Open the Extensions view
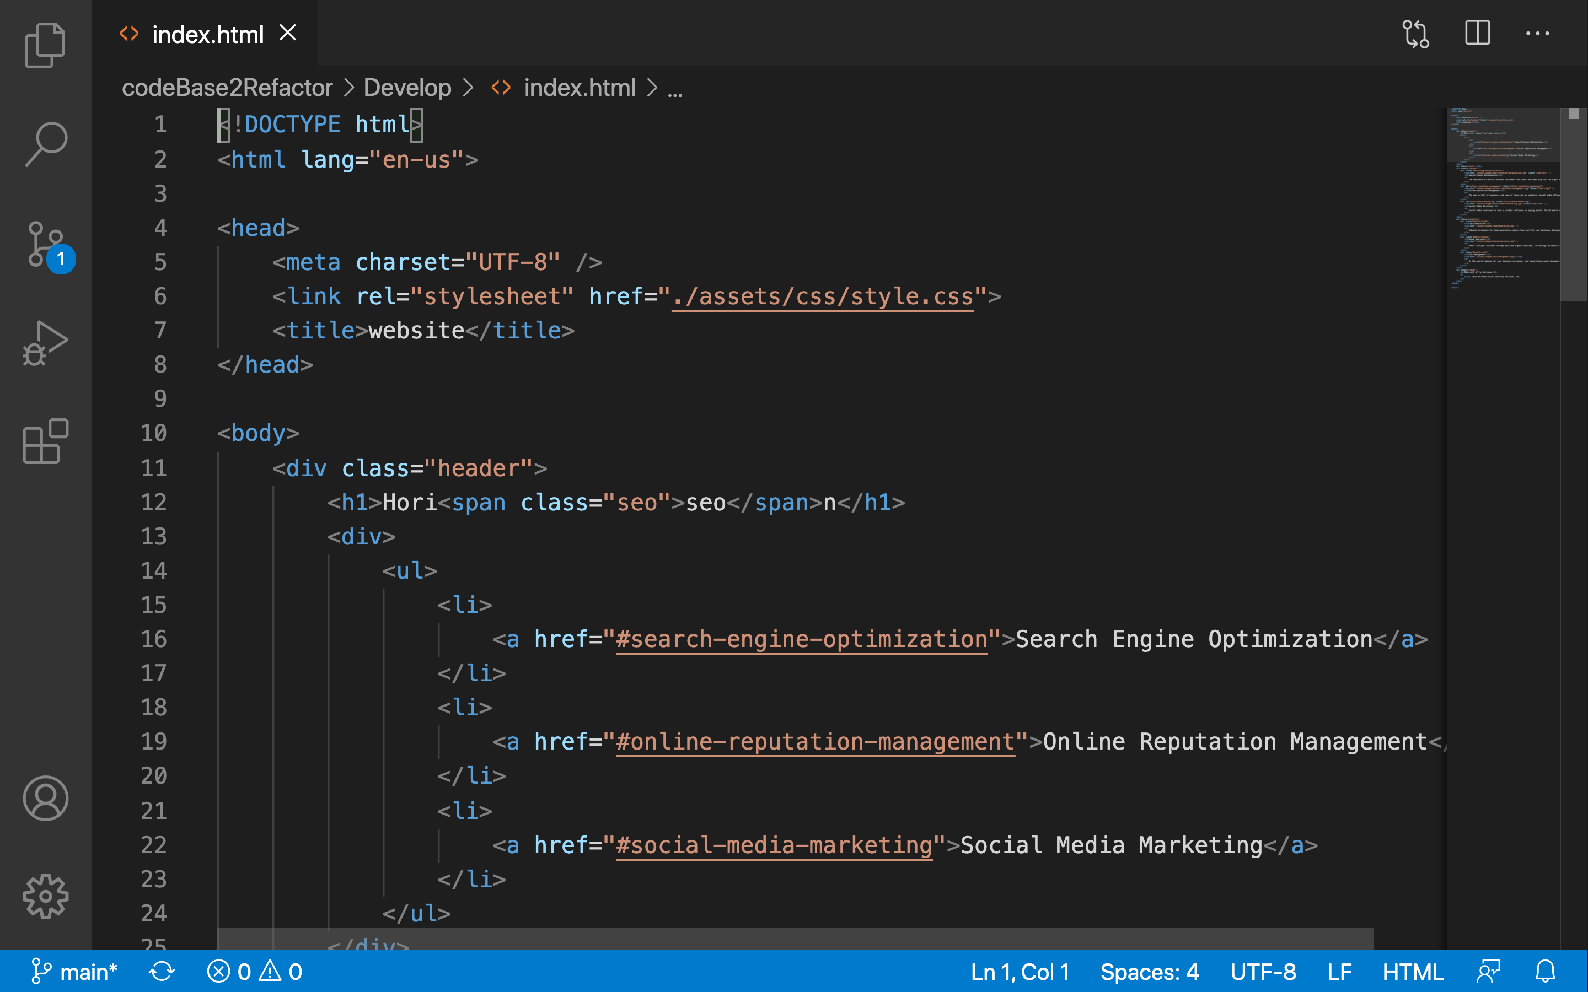 click(x=45, y=441)
